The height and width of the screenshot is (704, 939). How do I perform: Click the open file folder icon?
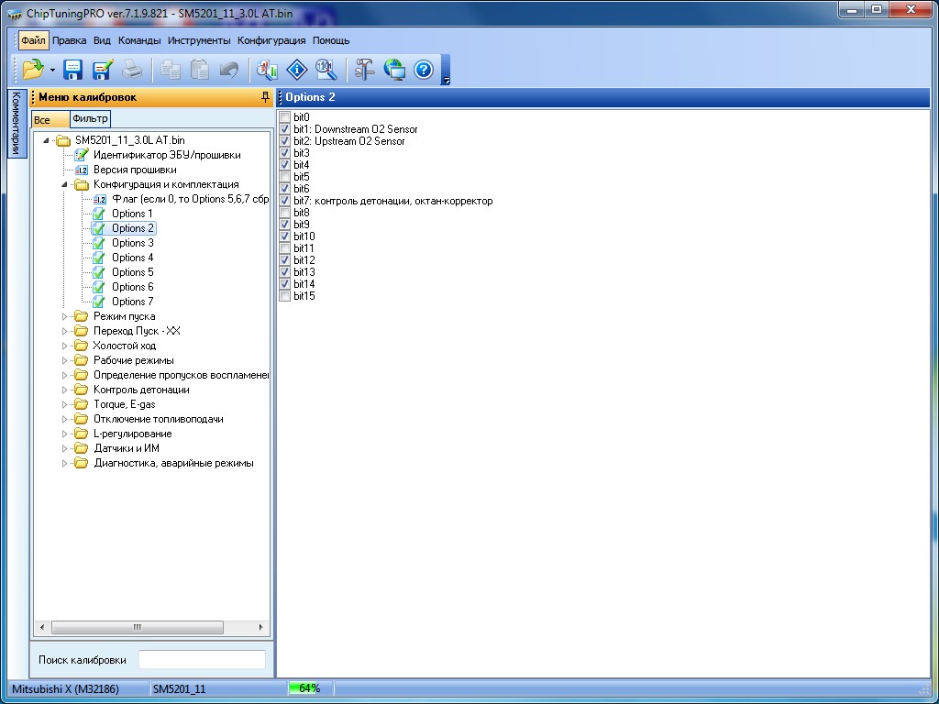33,70
